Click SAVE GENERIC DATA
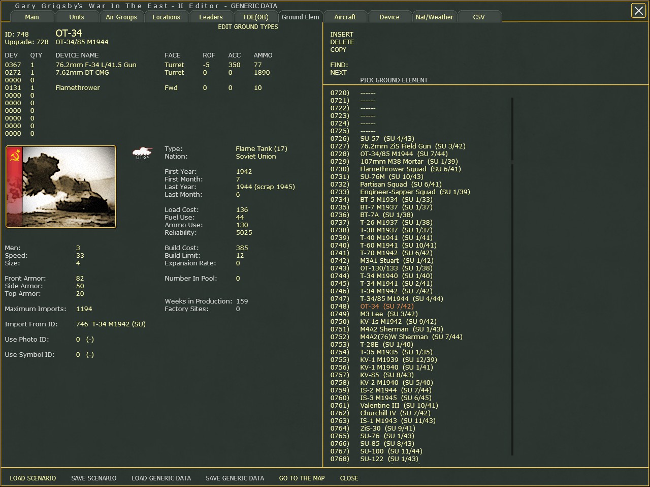Viewport: 650px width, 487px height. click(x=235, y=478)
